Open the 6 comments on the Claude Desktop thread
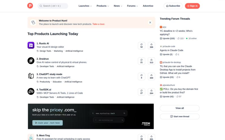Viewport: 225px width, 140px height. click(178, 77)
